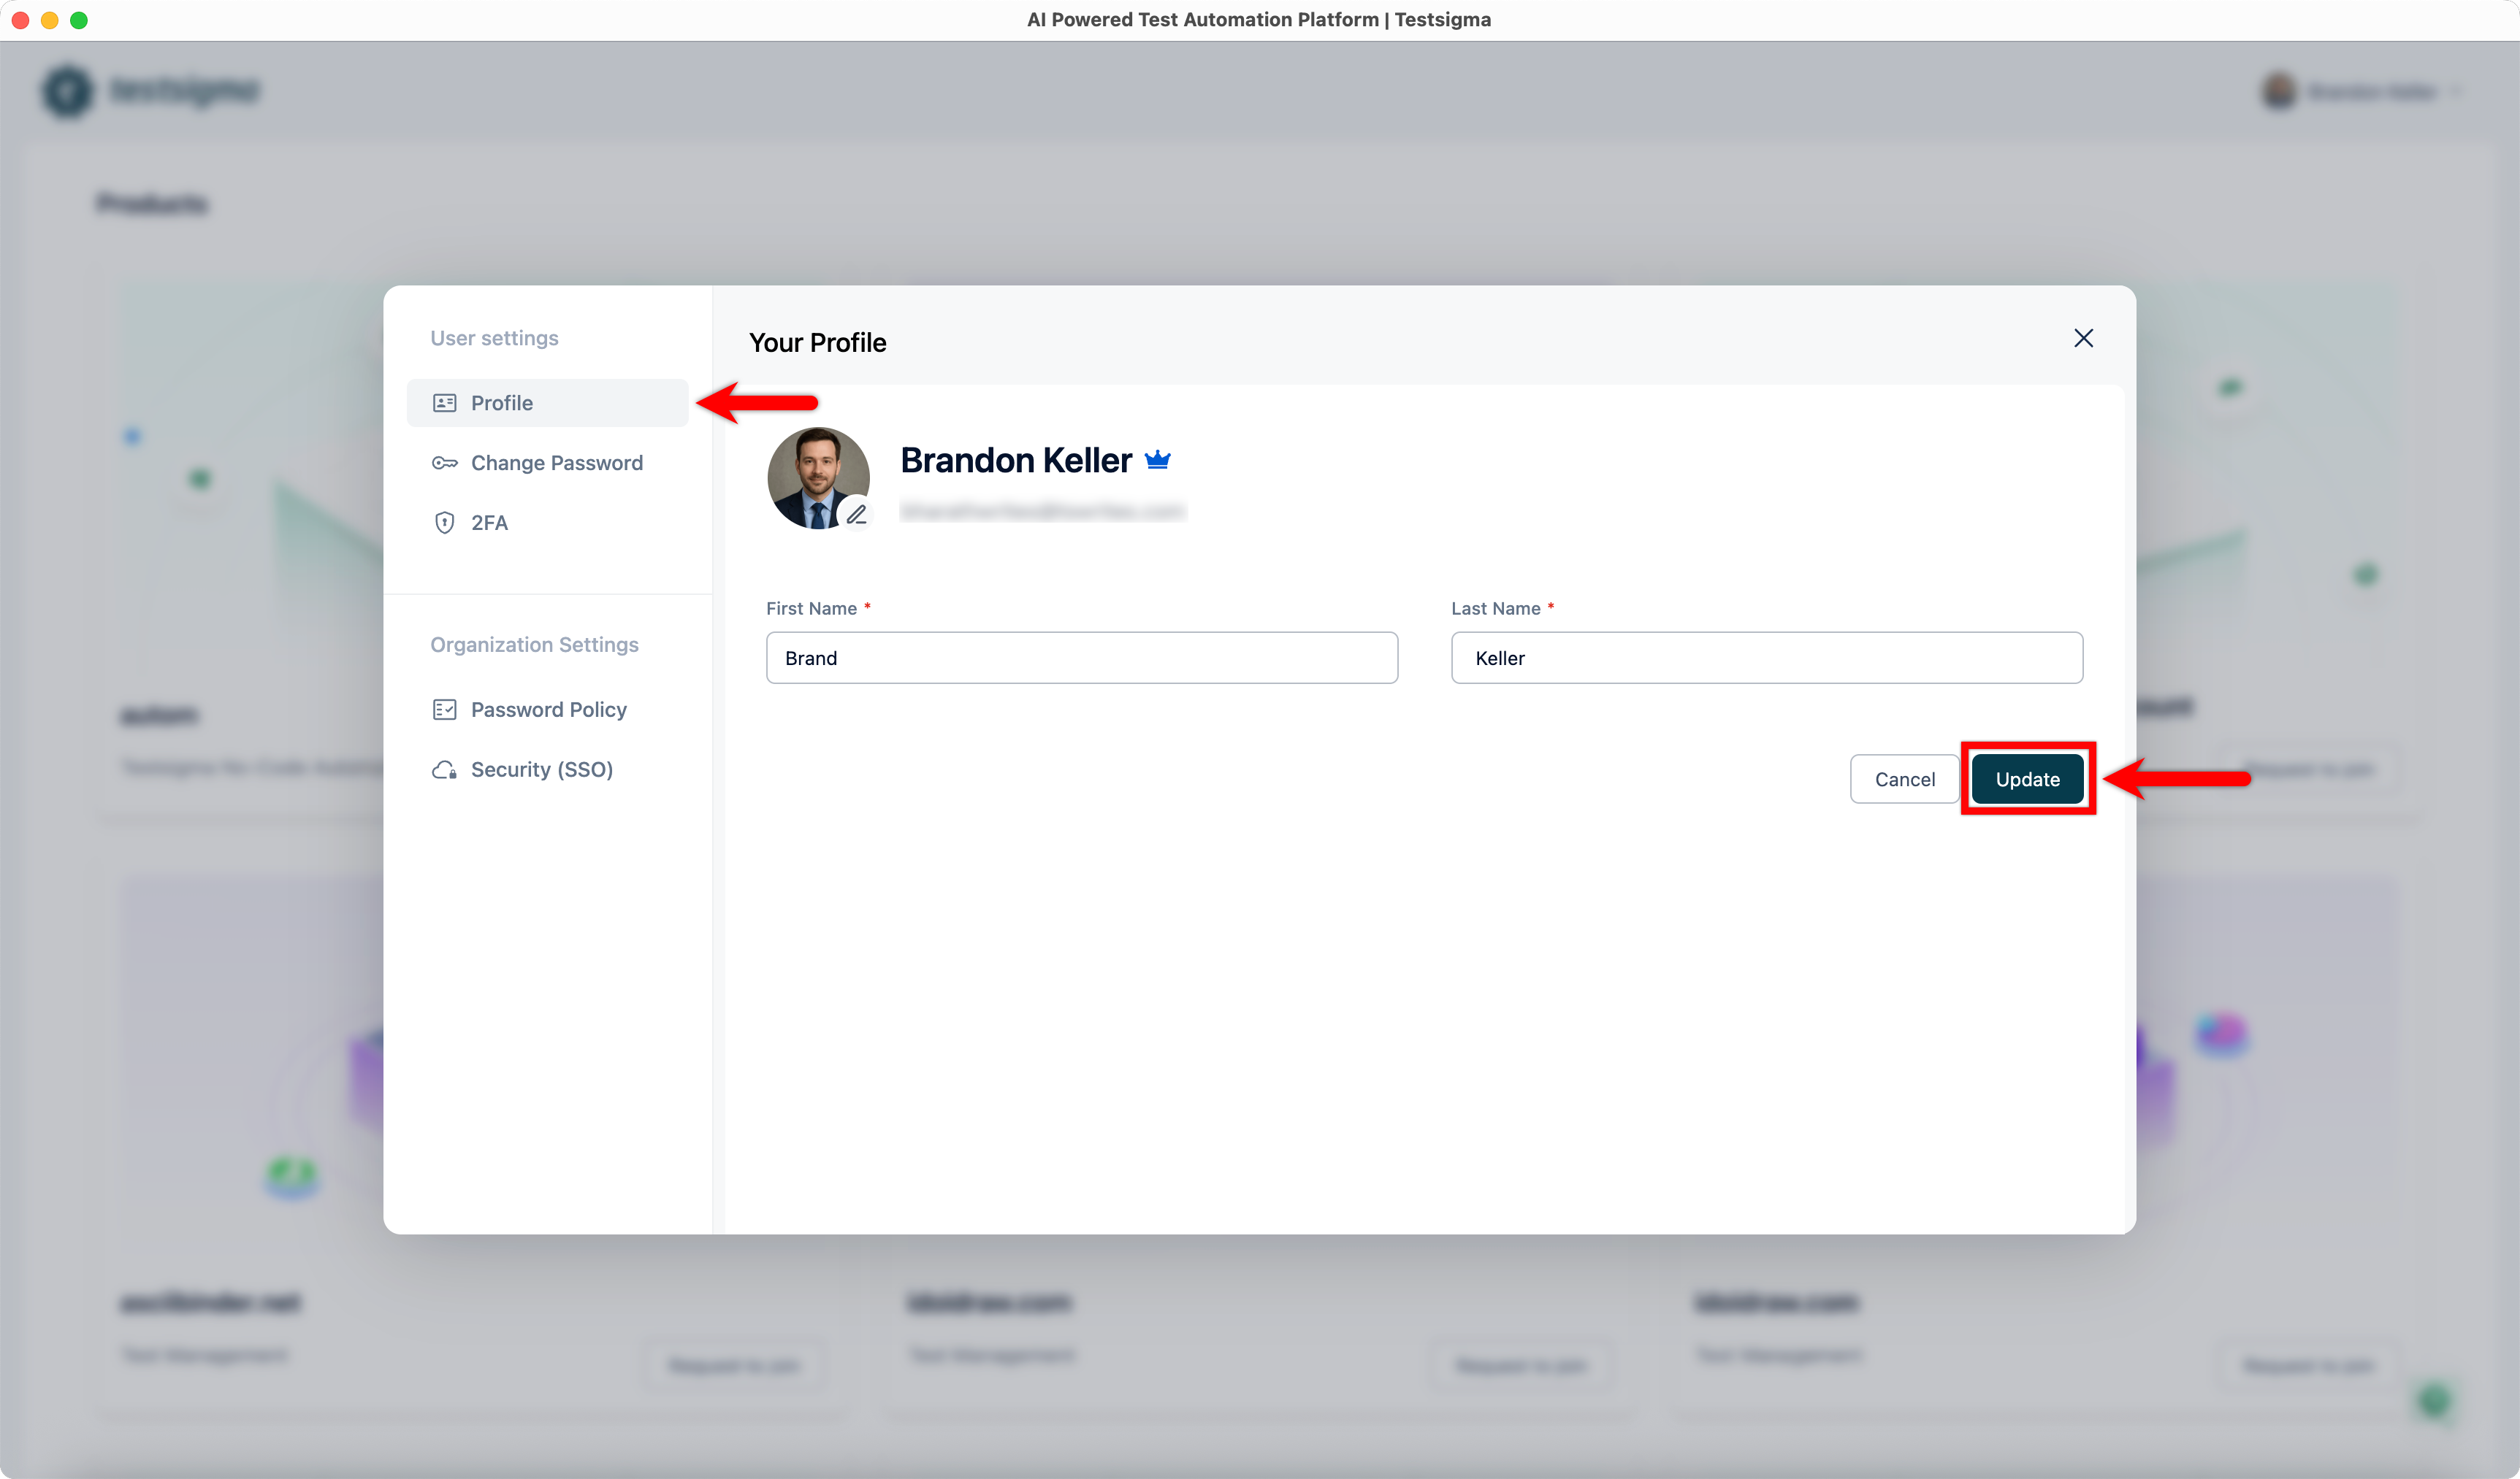This screenshot has height=1479, width=2520.
Task: Go to the 2FA settings section
Action: click(x=489, y=523)
